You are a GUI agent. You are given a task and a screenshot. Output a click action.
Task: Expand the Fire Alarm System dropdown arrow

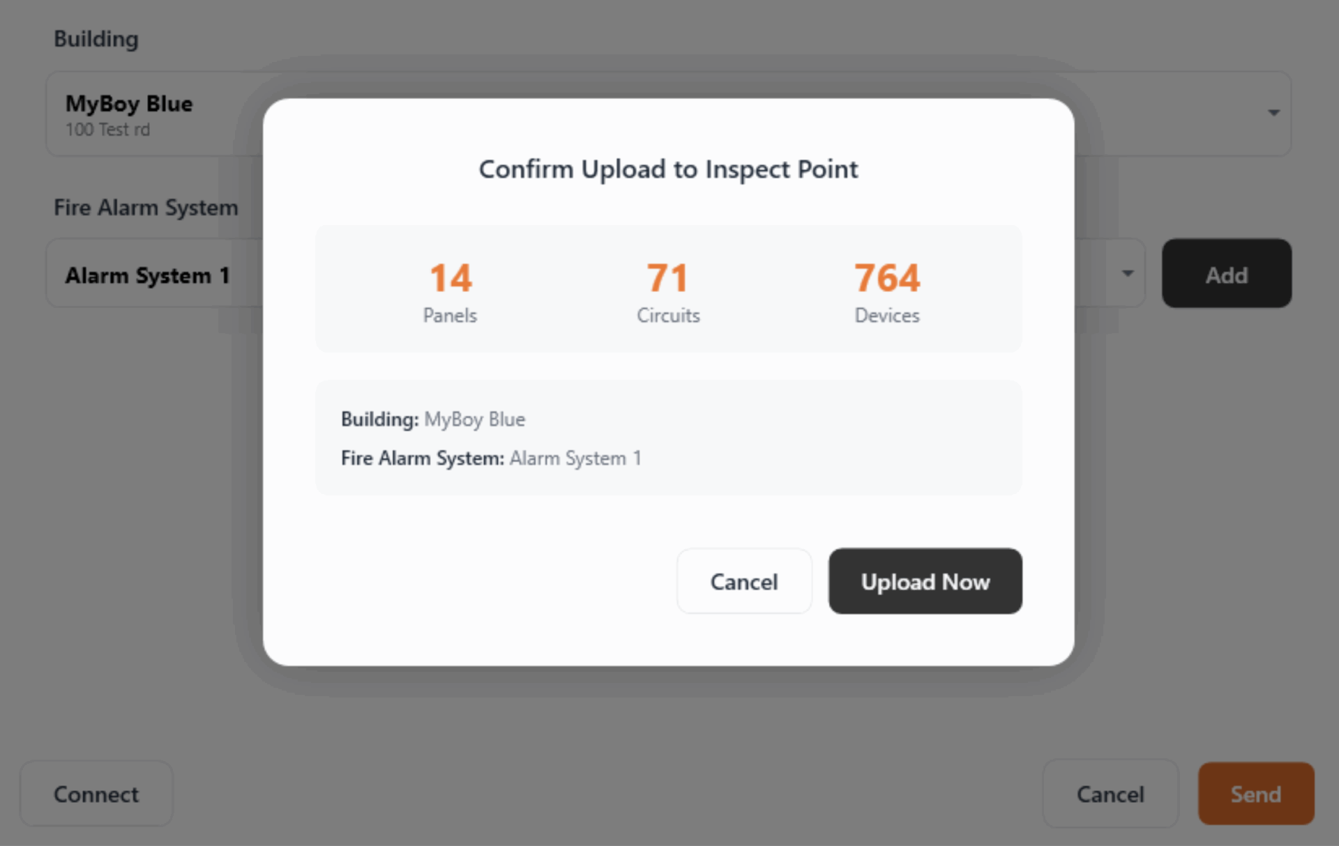(x=1127, y=274)
